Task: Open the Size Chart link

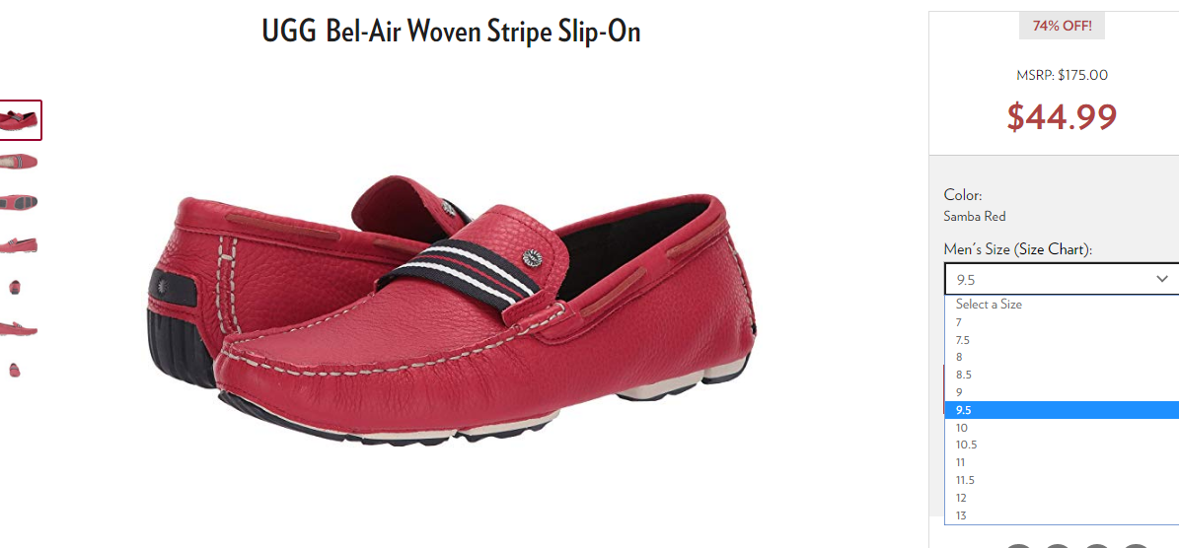Action: pyautogui.click(x=1051, y=250)
